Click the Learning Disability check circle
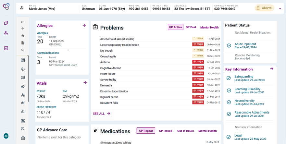The width and height of the screenshot is (286, 144). pyautogui.click(x=229, y=90)
